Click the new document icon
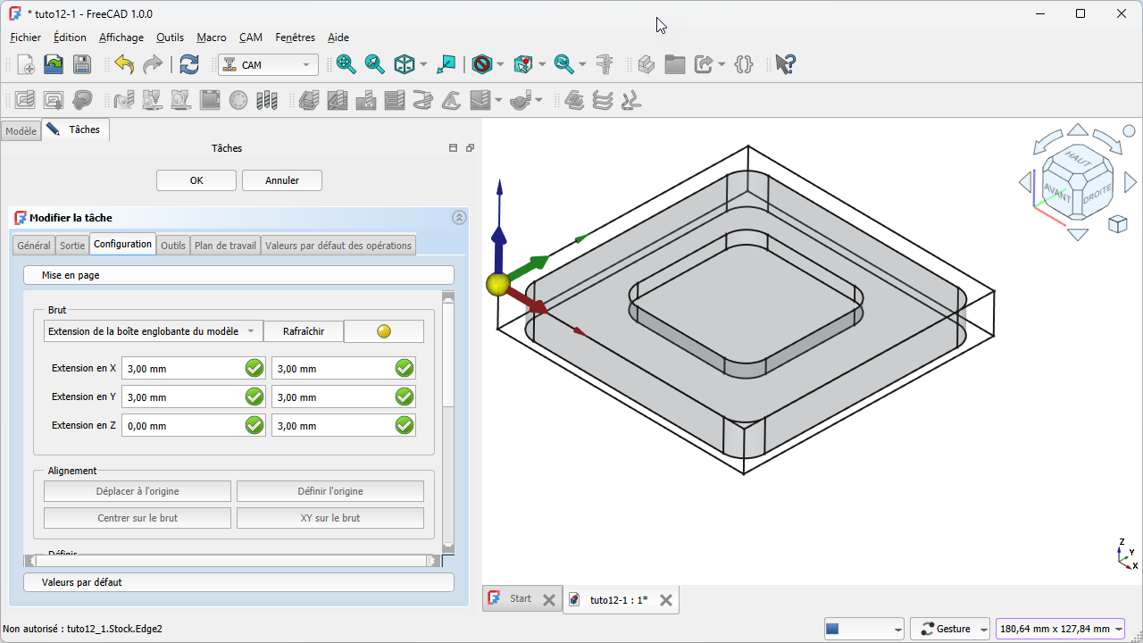 pyautogui.click(x=26, y=64)
